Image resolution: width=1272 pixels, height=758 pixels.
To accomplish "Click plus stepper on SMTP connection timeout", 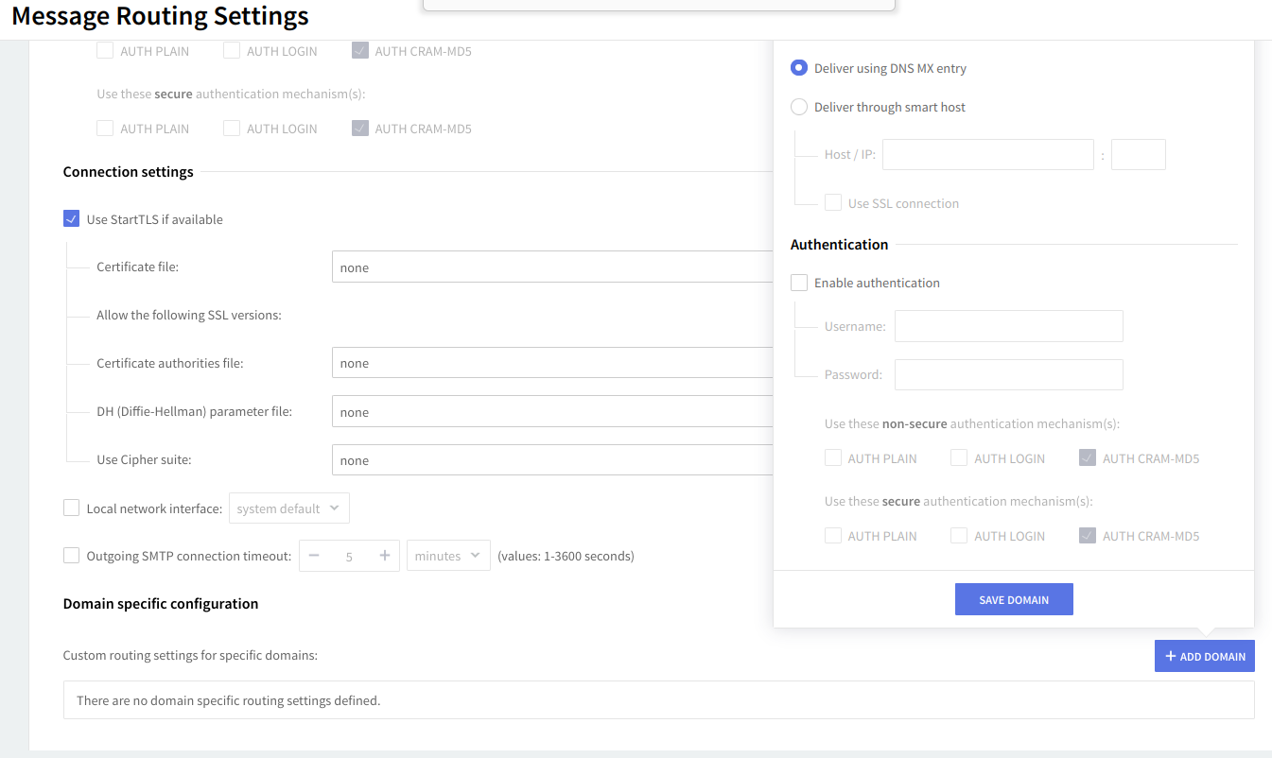I will click(385, 556).
